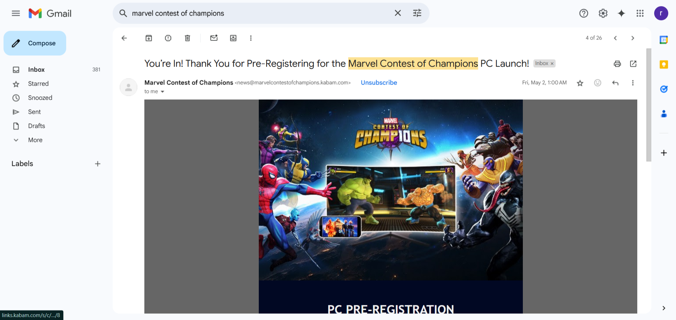Add an emoji reaction to the email

point(597,83)
